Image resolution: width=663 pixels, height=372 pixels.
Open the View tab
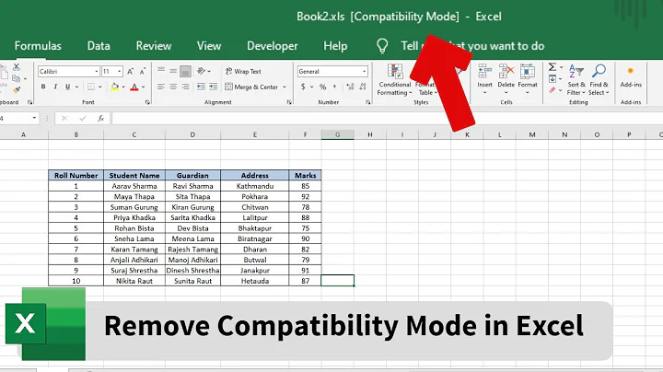coord(209,46)
